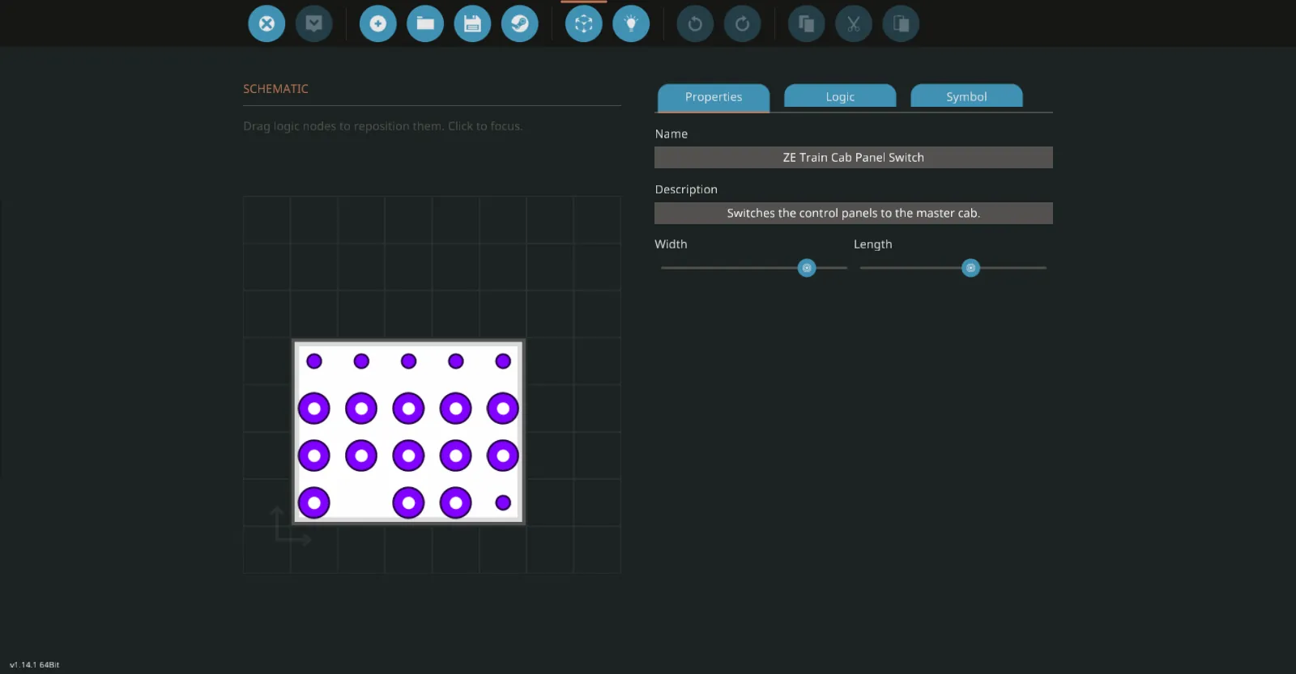The image size is (1296, 674).
Task: Click the scissors cut icon
Action: pos(854,24)
